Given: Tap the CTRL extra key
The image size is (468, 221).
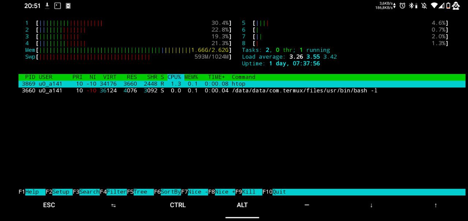Looking at the screenshot, I should click(178, 205).
